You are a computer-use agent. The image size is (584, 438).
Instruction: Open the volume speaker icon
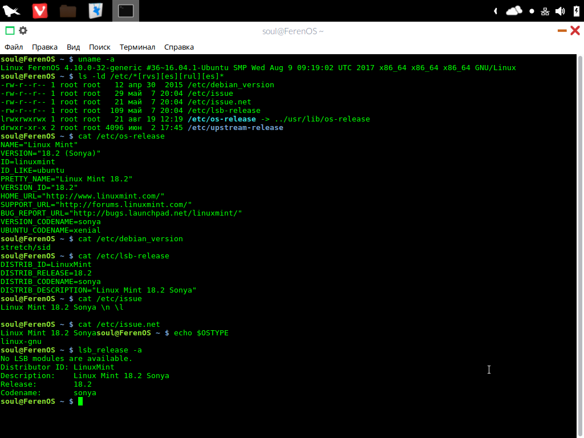point(560,11)
